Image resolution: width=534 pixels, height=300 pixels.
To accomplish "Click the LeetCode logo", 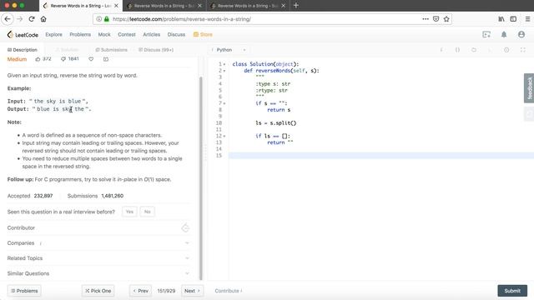I will 23,35.
